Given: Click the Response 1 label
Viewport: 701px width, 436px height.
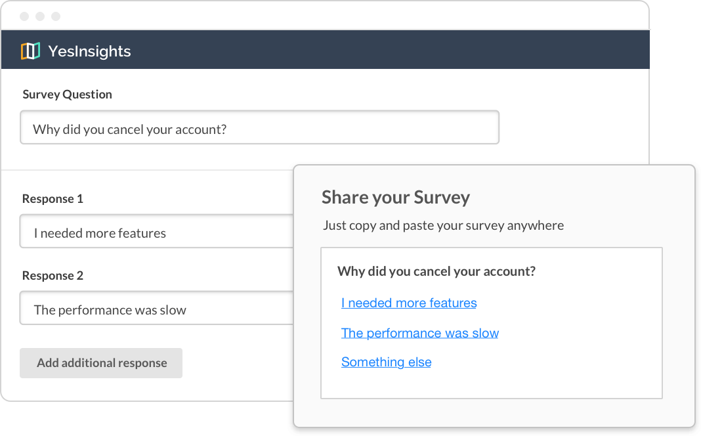Looking at the screenshot, I should 53,198.
